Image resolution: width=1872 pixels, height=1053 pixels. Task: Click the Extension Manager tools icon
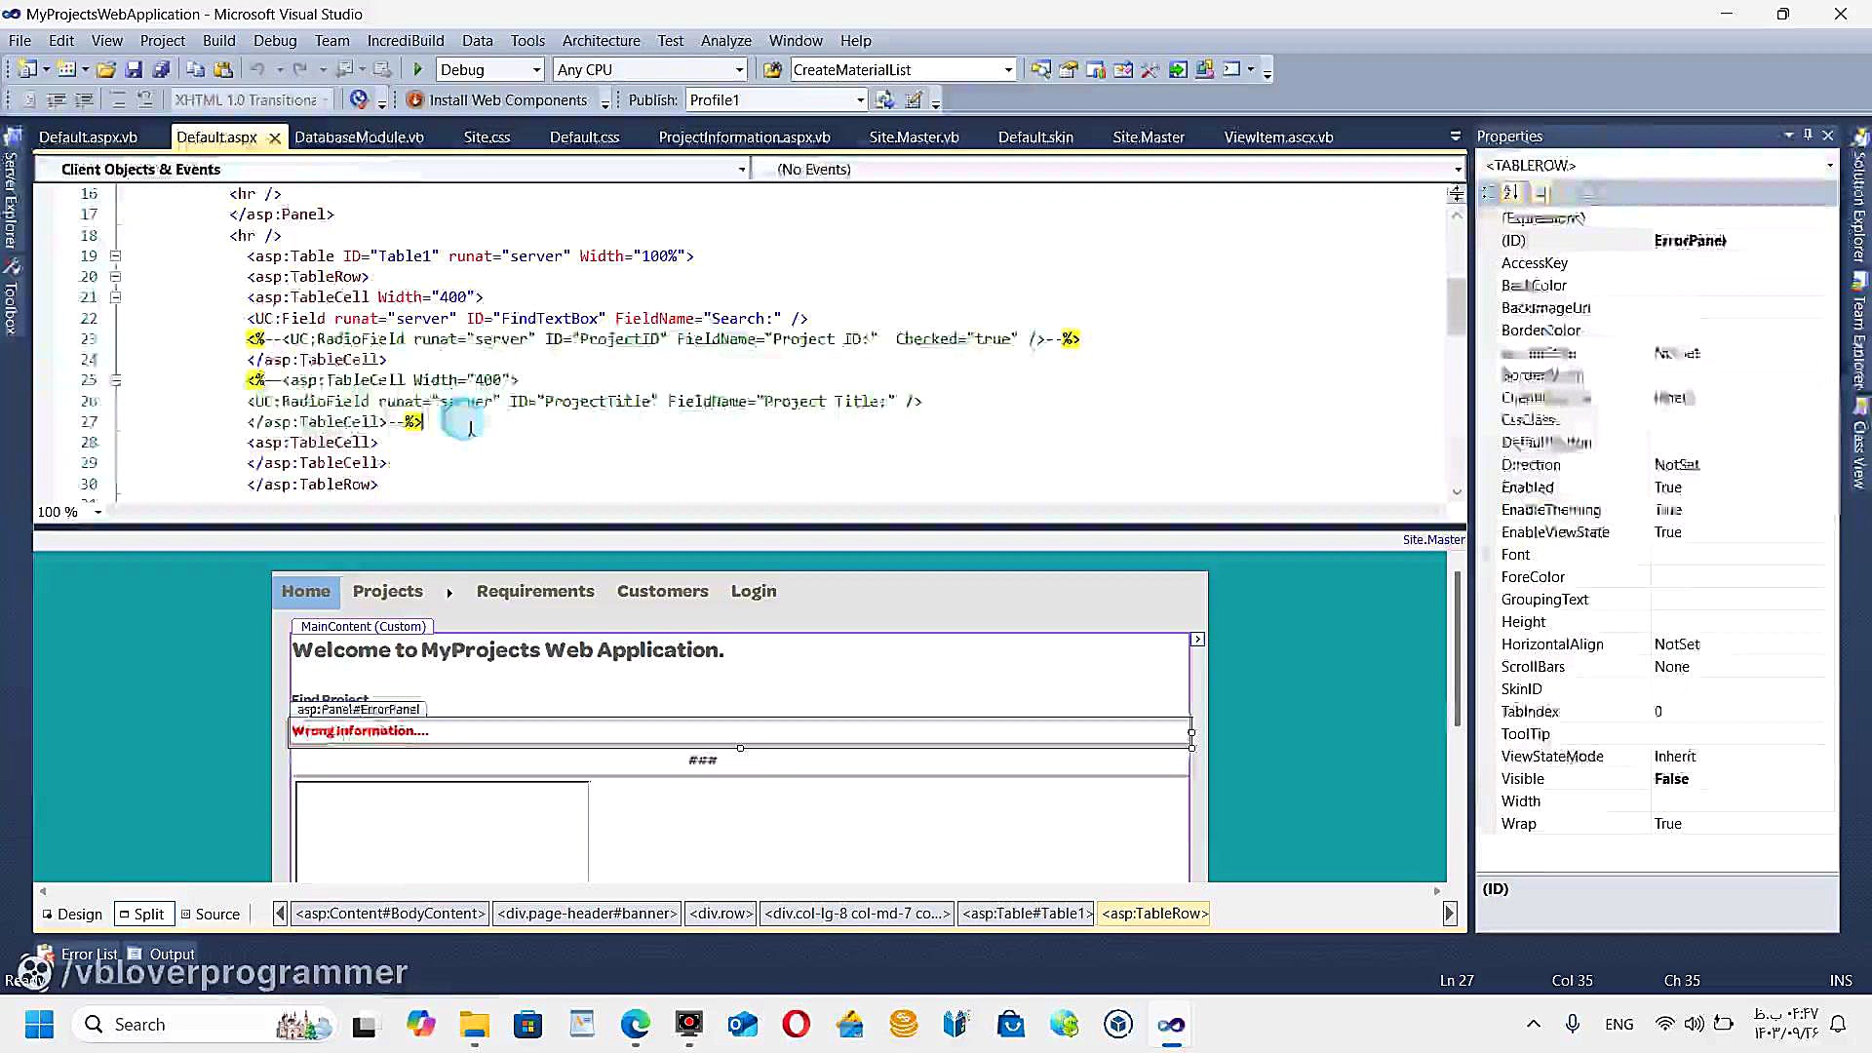(x=1150, y=69)
